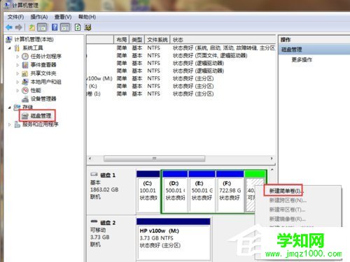The height and width of the screenshot is (262, 350).
Task: Click the 设备管理器 icon
Action: (25, 99)
